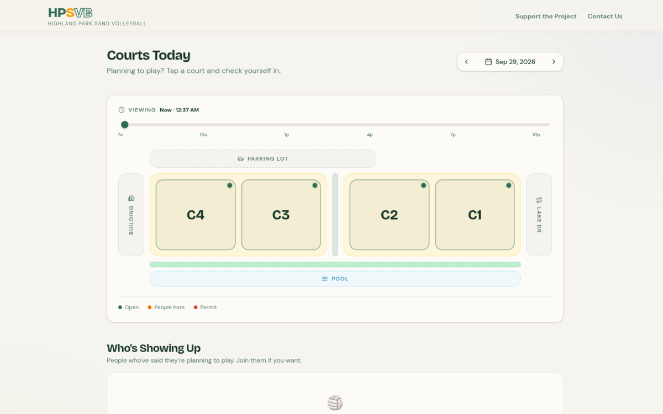Click the 4p mark on time slider
663x414 pixels.
coord(370,135)
